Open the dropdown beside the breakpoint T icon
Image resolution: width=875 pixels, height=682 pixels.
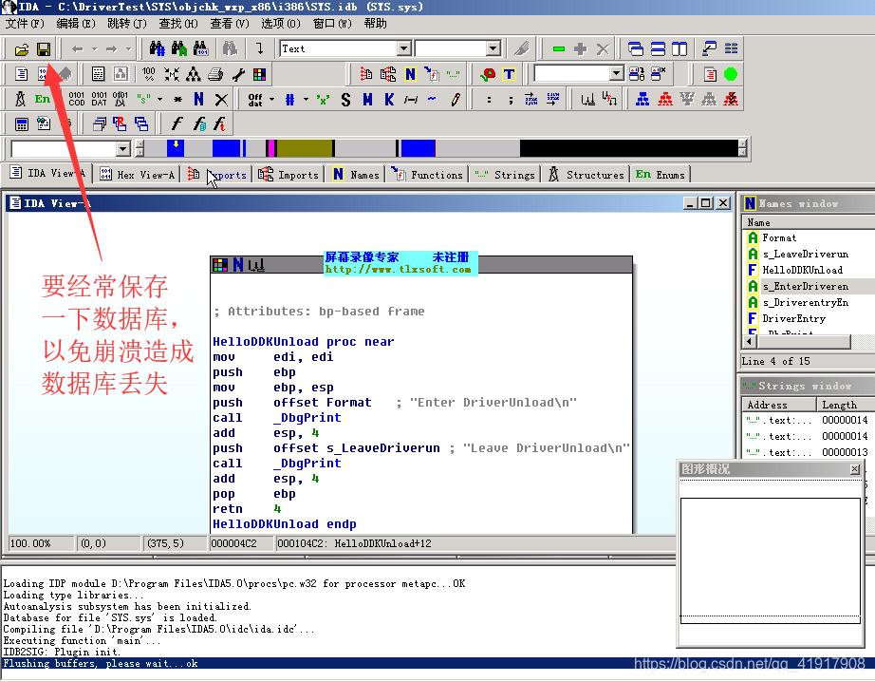pyautogui.click(x=616, y=74)
